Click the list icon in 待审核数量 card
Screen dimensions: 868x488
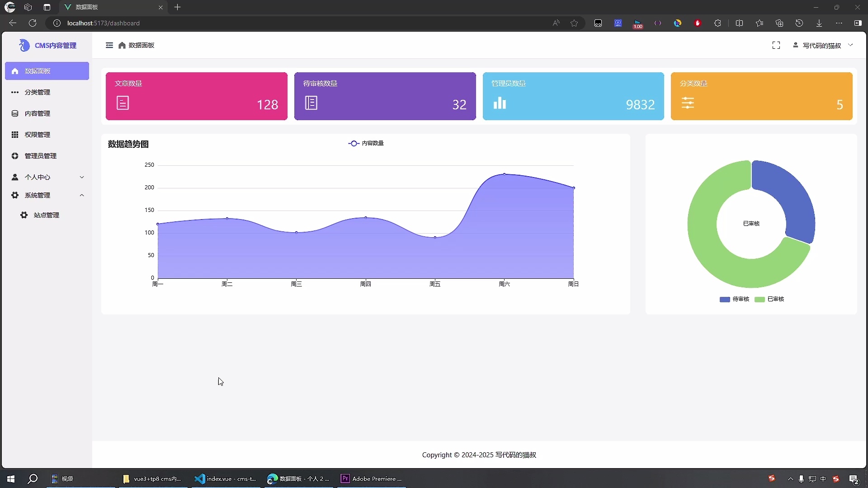[311, 103]
